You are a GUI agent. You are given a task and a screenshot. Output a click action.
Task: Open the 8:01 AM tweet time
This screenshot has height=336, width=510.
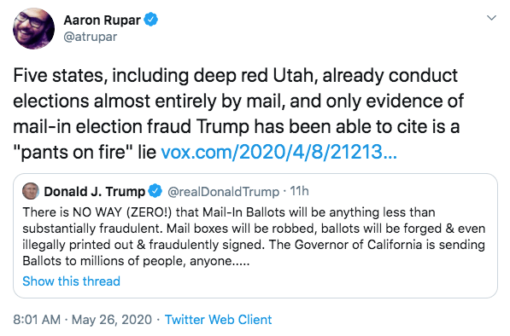coord(37,320)
